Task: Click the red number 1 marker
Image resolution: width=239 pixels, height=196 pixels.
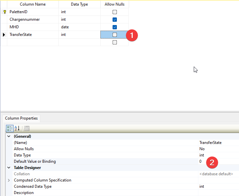Action: (132, 35)
